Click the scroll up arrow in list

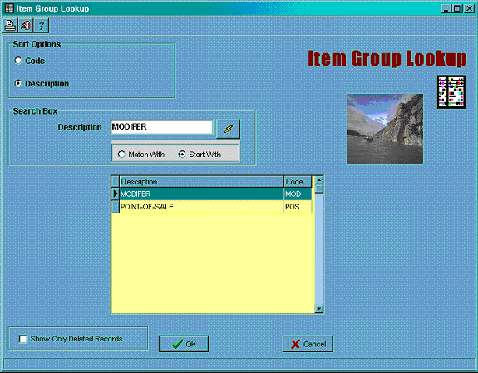(319, 180)
